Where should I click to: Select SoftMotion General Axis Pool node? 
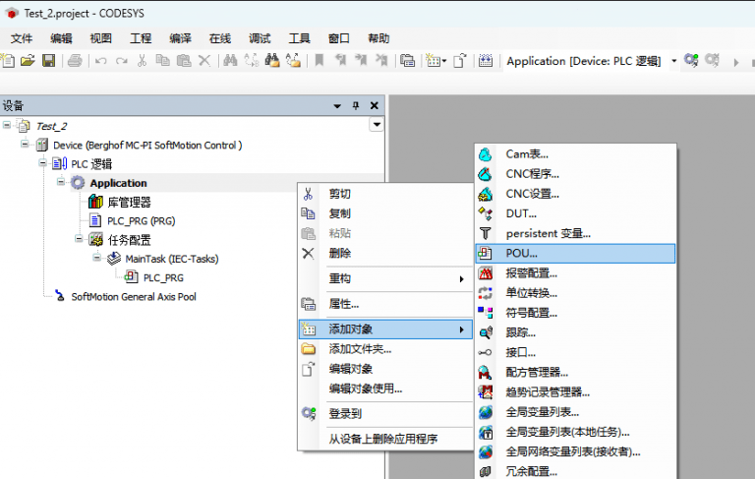133,296
